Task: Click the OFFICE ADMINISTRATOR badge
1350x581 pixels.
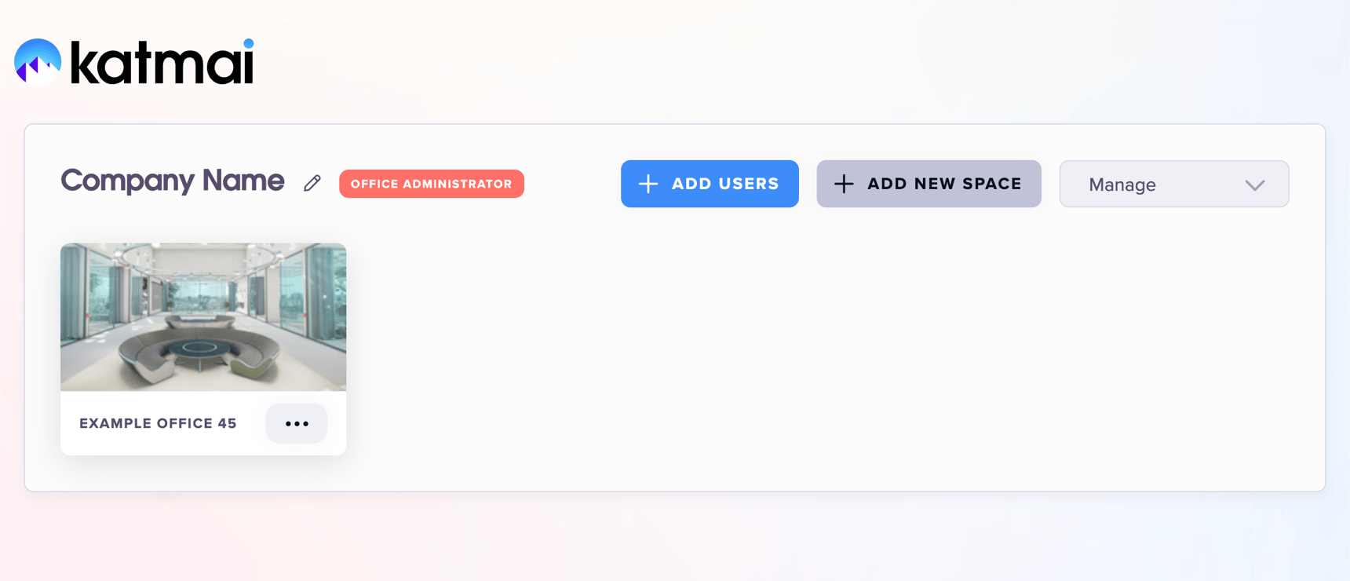Action: point(431,184)
